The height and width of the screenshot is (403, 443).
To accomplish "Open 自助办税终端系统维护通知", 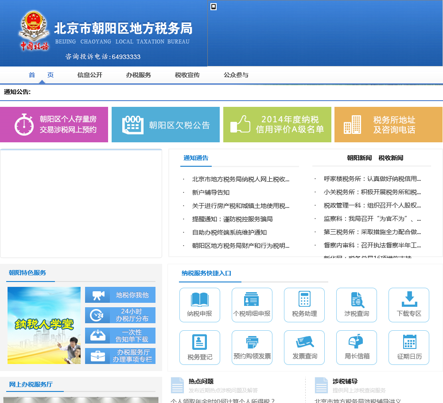I will tap(229, 232).
